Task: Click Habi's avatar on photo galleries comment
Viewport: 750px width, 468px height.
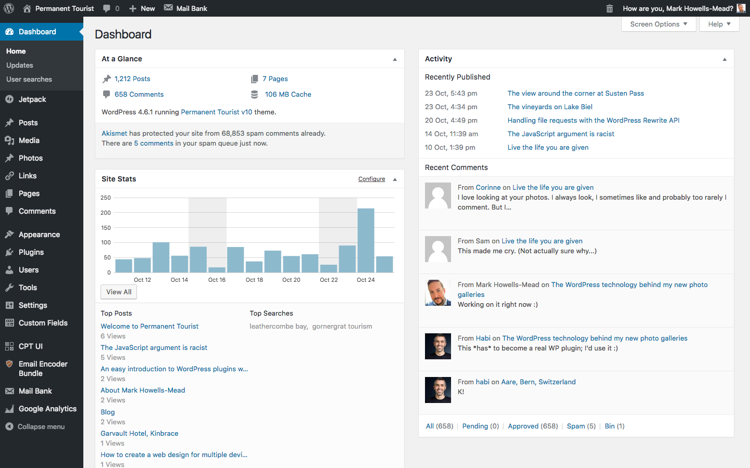Action: coord(438,346)
